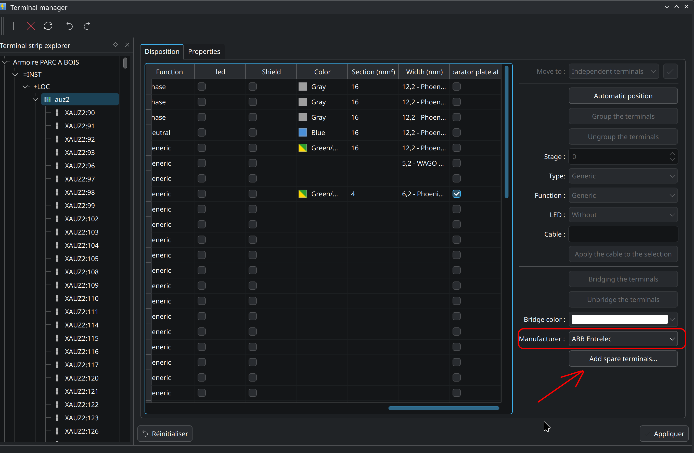Sort by Section (mm²) column header
The height and width of the screenshot is (453, 694).
373,72
